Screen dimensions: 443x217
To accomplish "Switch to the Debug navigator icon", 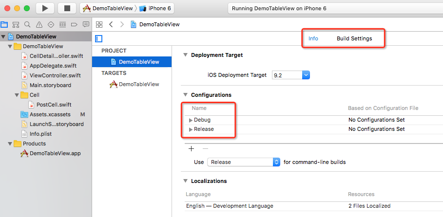I will point(62,24).
